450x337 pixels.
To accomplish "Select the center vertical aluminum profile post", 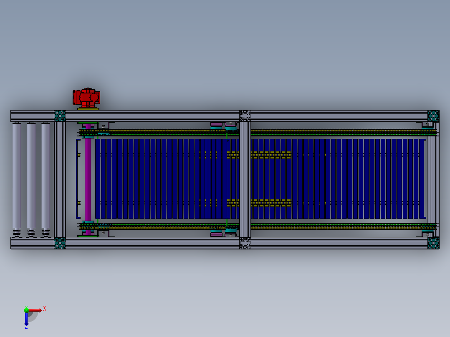I will coord(245,179).
